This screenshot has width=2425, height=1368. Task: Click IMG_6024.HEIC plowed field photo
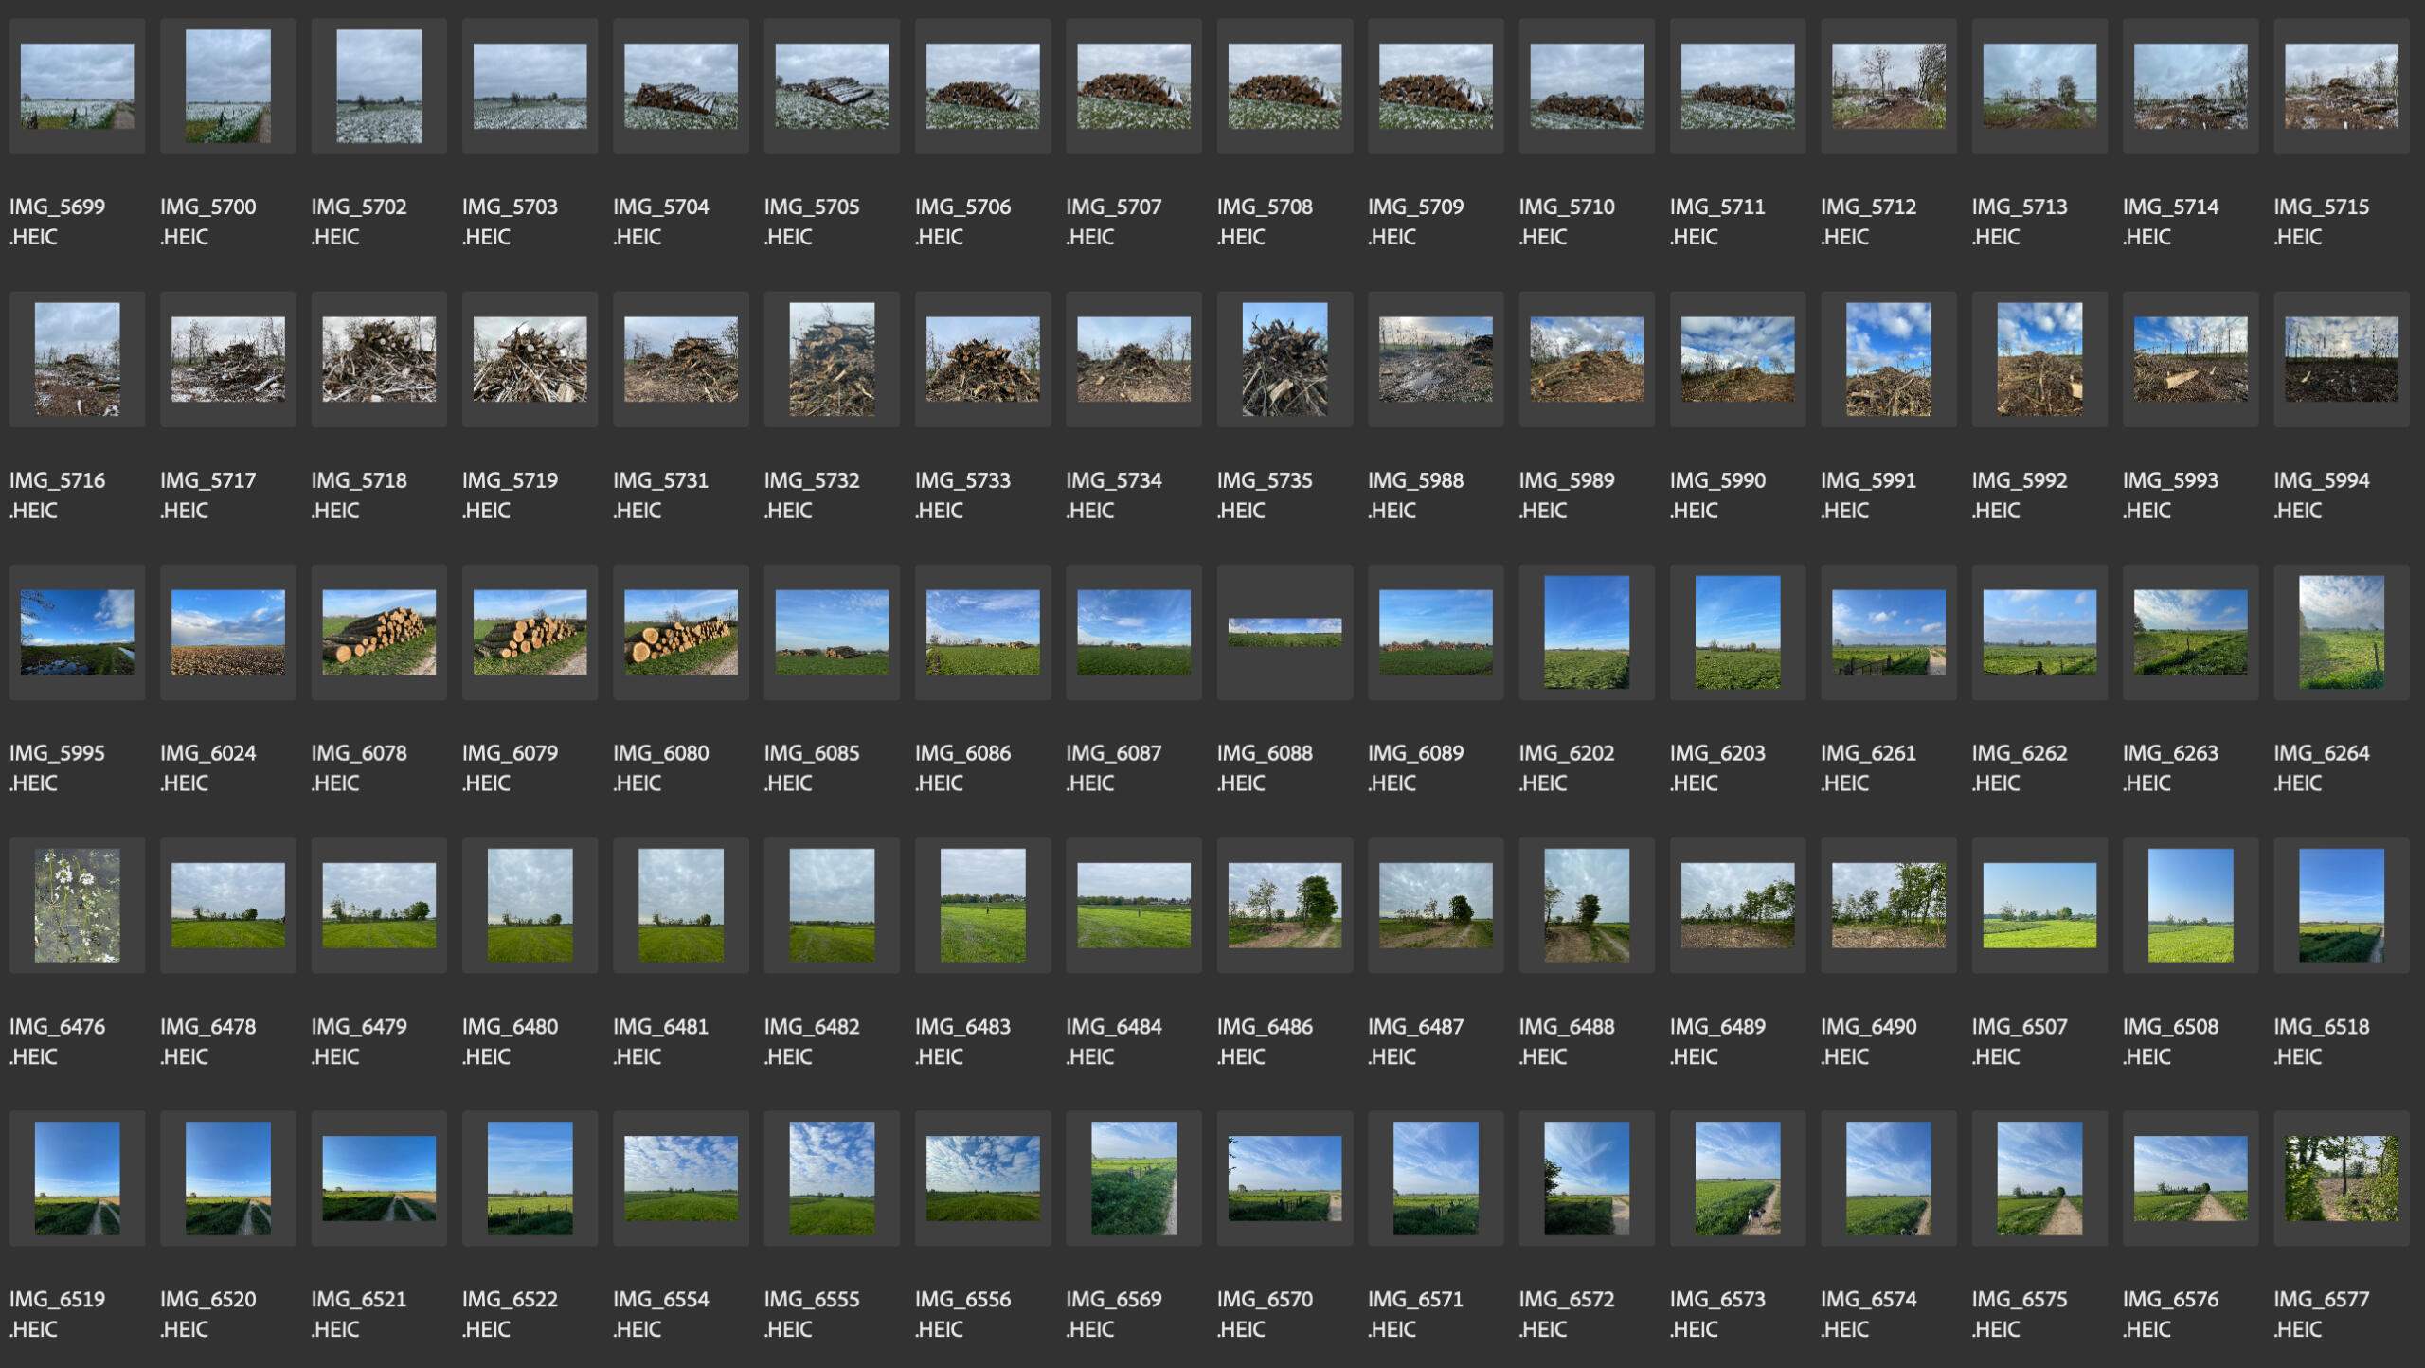(x=228, y=632)
